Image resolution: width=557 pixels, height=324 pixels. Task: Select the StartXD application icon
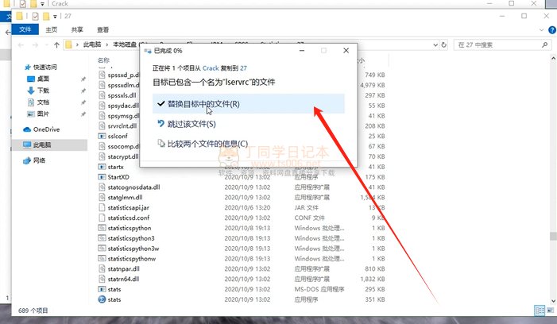pos(102,177)
